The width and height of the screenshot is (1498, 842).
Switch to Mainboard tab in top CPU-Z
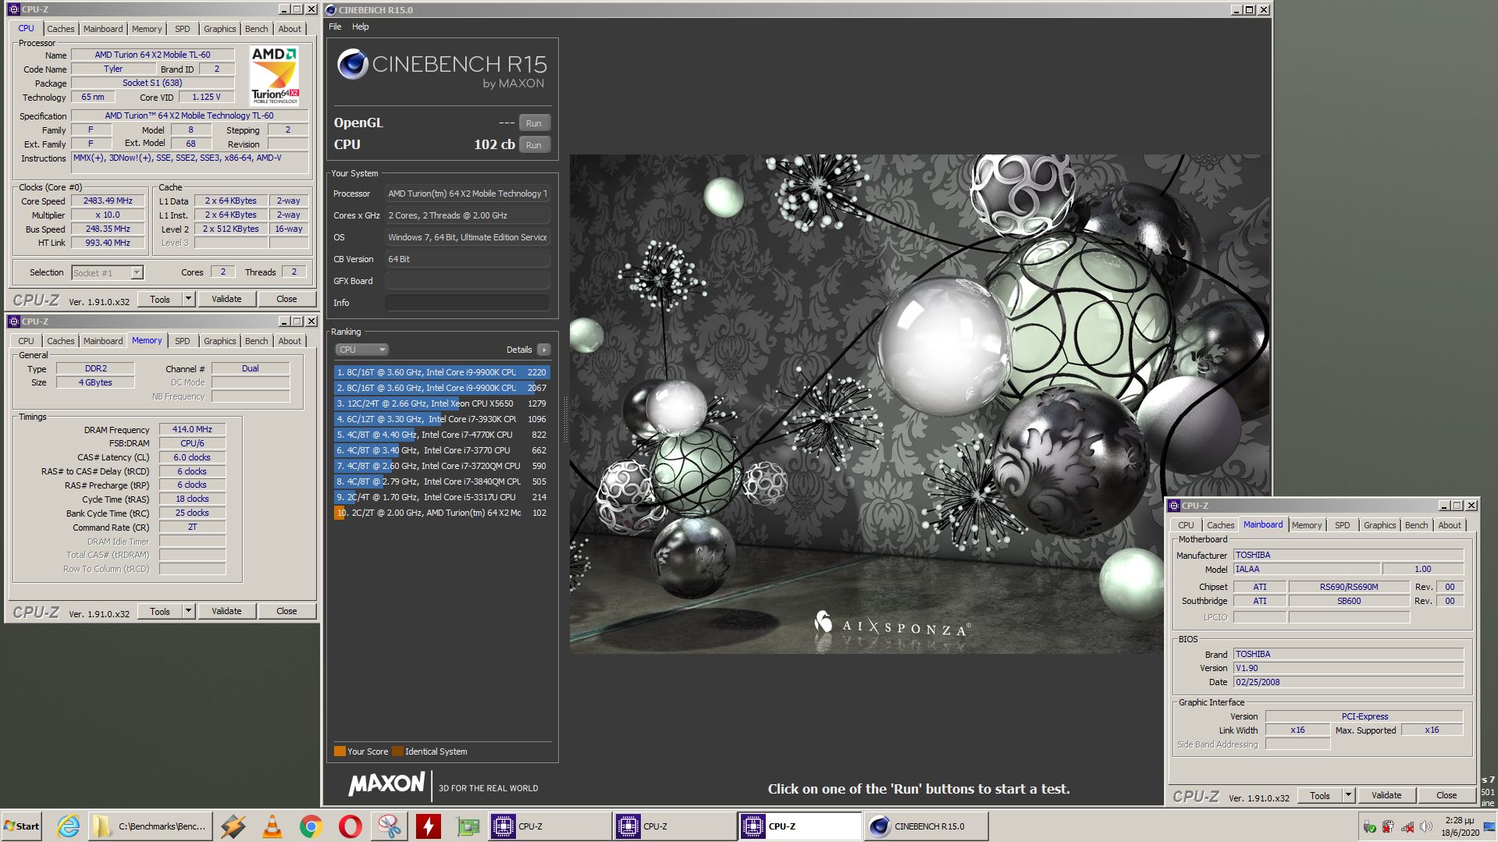coord(103,29)
